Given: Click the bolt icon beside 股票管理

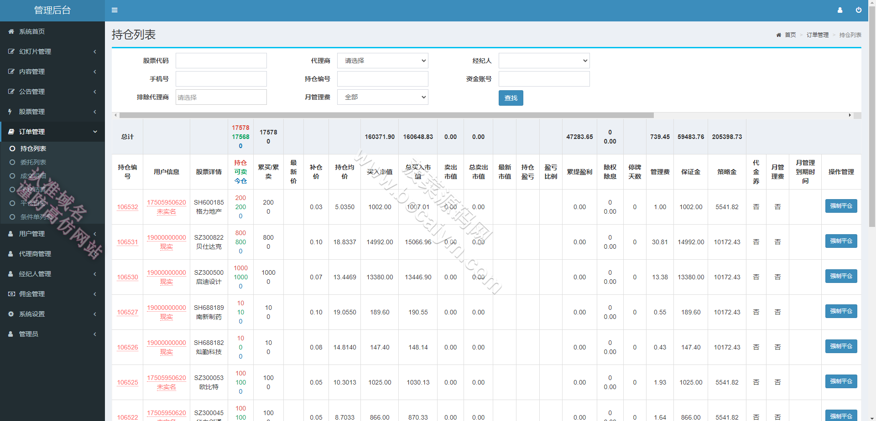Looking at the screenshot, I should 10,112.
